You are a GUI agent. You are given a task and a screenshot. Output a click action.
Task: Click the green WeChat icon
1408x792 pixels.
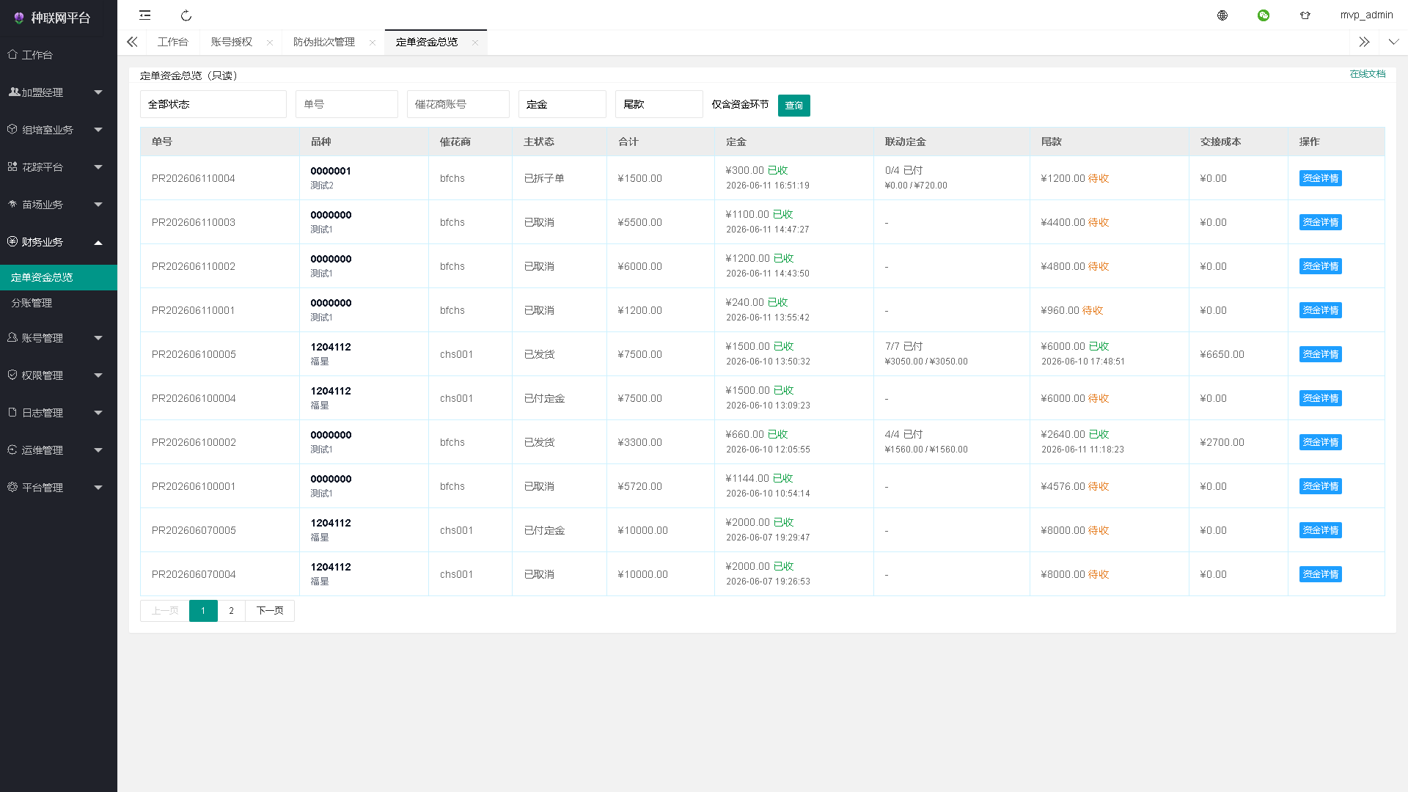[1264, 15]
